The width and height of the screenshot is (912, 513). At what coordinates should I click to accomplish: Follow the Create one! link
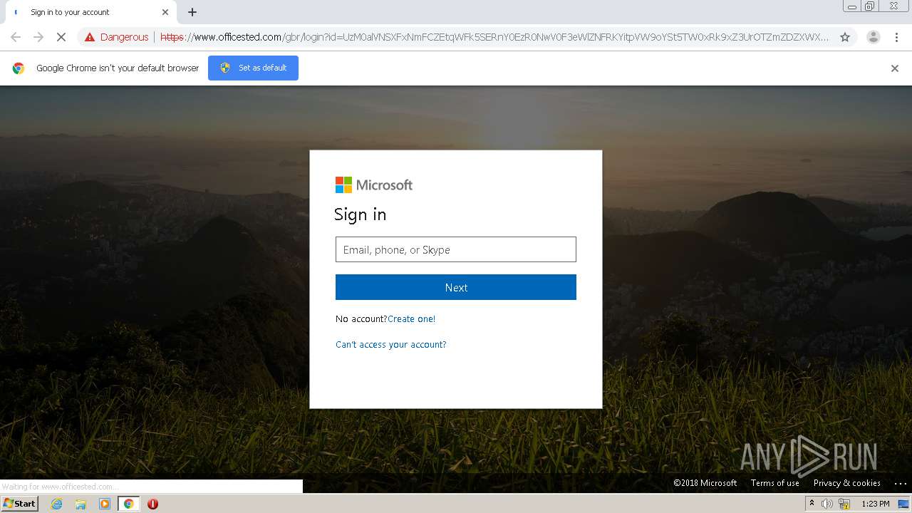tap(411, 318)
